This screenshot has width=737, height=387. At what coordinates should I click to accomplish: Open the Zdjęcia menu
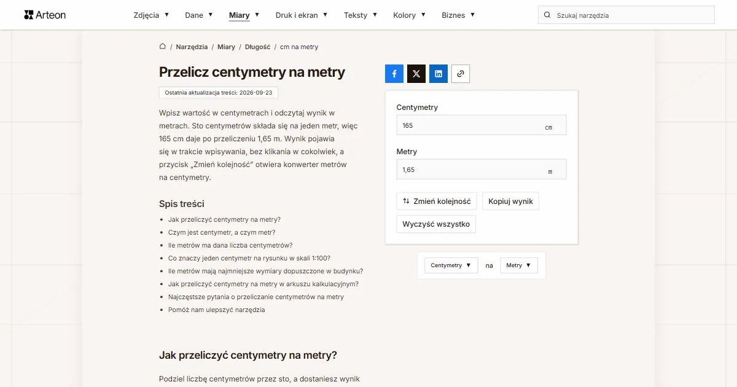[x=151, y=15]
